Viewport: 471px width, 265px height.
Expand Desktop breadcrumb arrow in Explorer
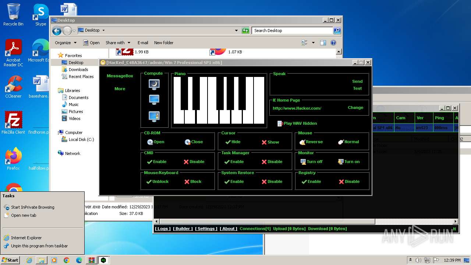pos(103,31)
